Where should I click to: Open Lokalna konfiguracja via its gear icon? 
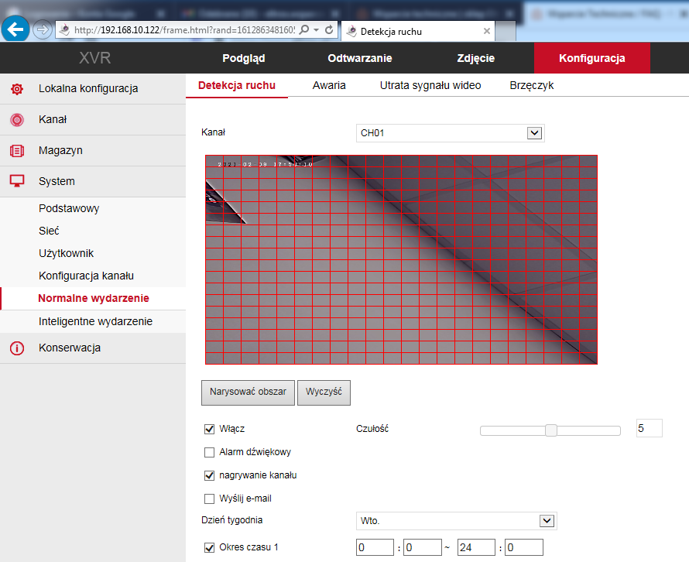pyautogui.click(x=16, y=88)
